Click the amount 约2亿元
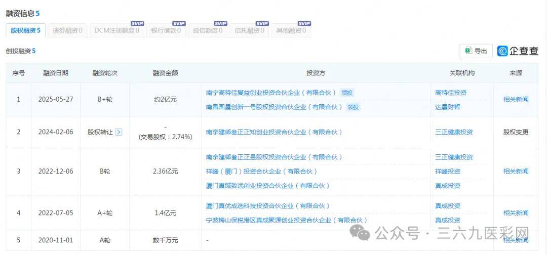The width and height of the screenshot is (547, 255). point(165,99)
